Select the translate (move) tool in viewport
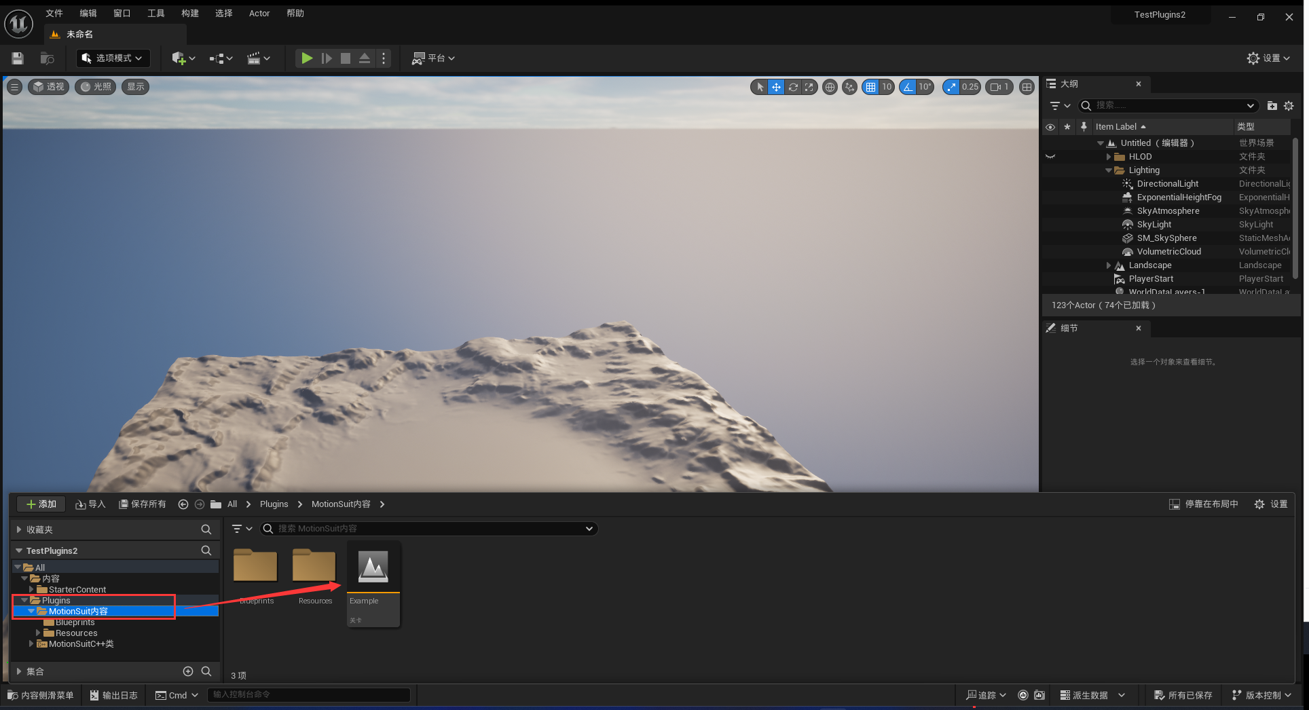The height and width of the screenshot is (710, 1309). pyautogui.click(x=776, y=87)
